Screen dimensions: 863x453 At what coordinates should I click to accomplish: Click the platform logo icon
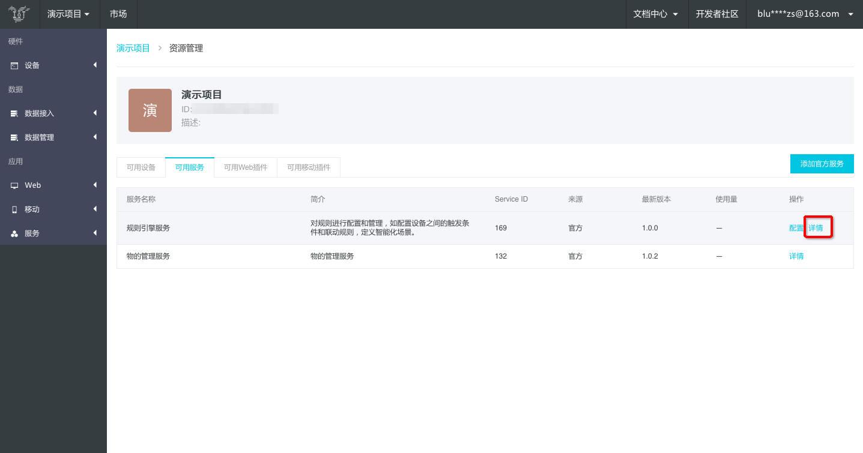pos(19,13)
